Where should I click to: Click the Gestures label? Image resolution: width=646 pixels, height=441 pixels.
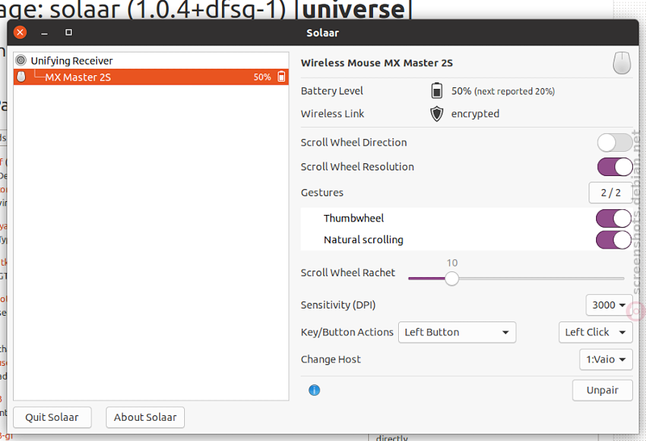pos(321,192)
